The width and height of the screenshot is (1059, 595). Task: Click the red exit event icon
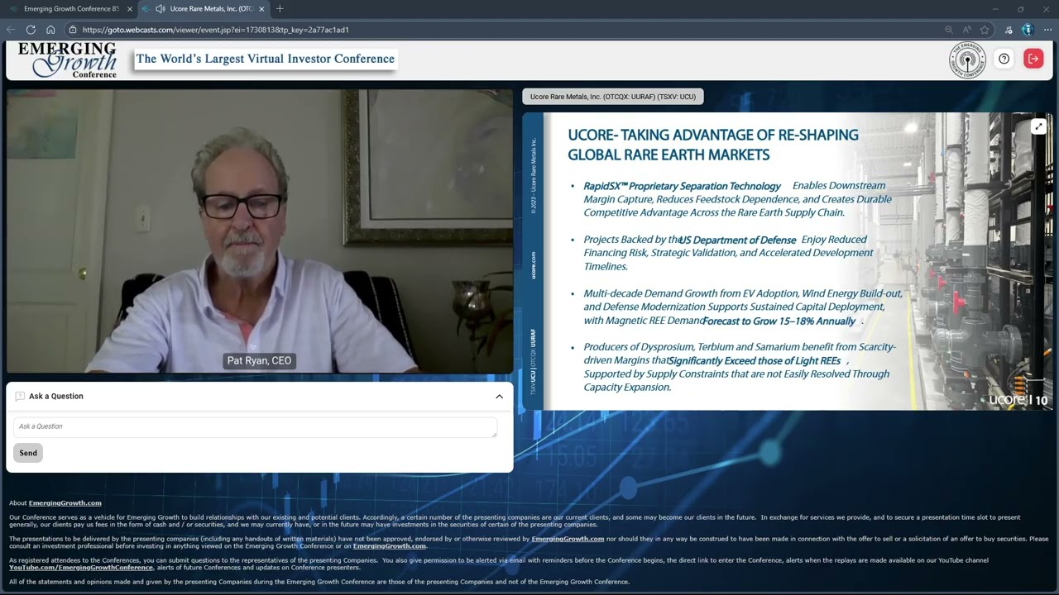pos(1033,59)
